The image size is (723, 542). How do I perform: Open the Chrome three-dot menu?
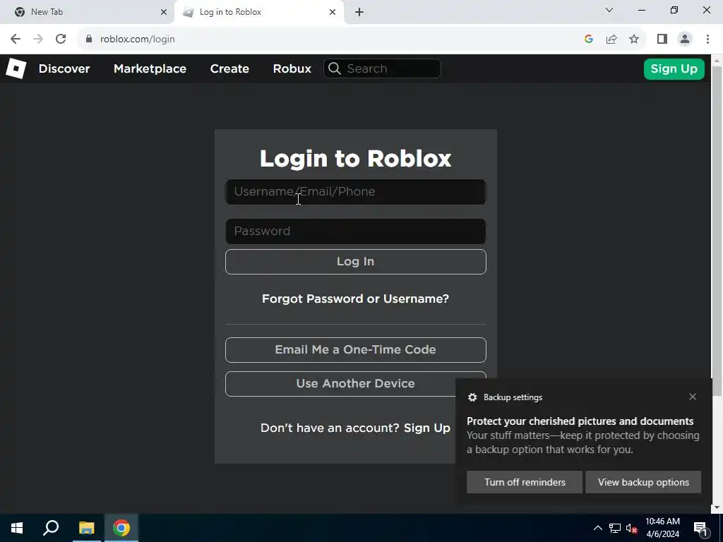pos(707,40)
